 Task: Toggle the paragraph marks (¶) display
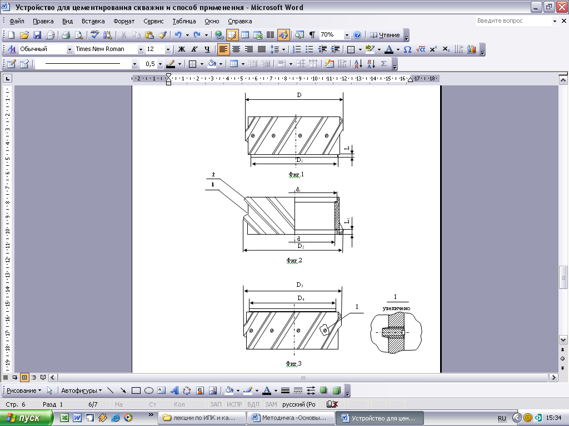tap(312, 35)
